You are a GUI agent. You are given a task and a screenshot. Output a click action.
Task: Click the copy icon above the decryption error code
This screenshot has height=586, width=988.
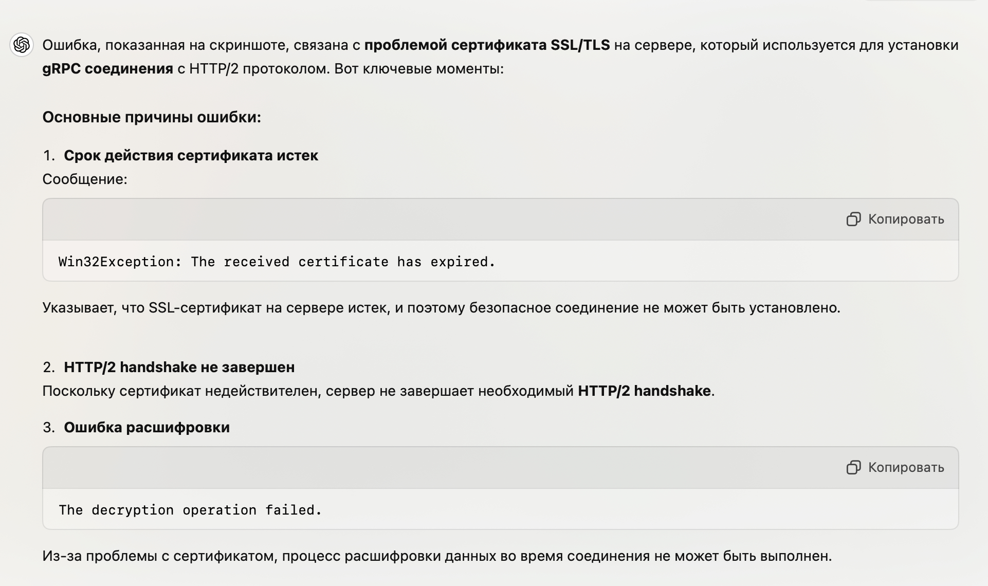click(853, 468)
